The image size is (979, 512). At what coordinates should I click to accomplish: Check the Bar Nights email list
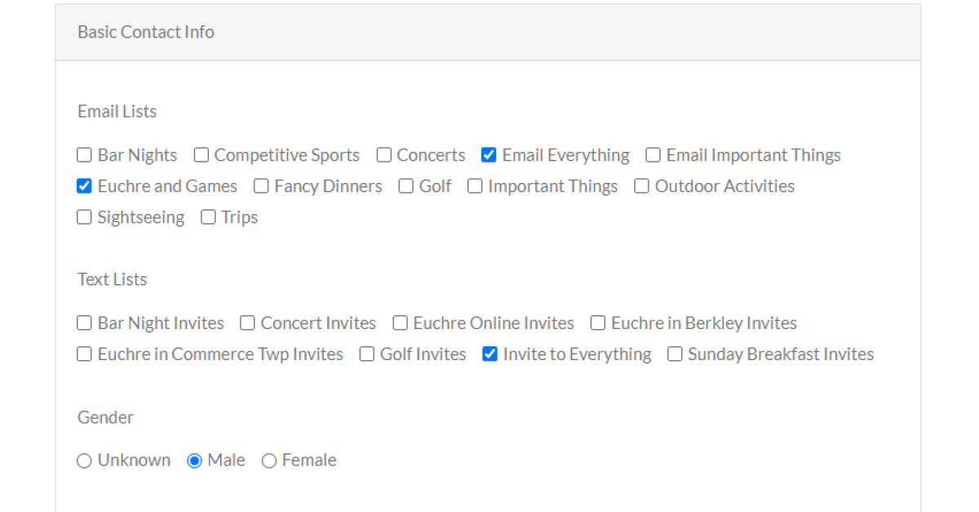tap(84, 155)
